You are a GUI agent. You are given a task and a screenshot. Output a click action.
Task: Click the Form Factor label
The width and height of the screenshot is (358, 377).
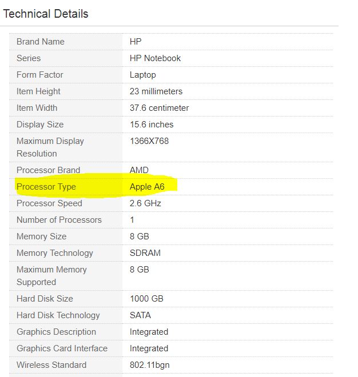point(40,75)
